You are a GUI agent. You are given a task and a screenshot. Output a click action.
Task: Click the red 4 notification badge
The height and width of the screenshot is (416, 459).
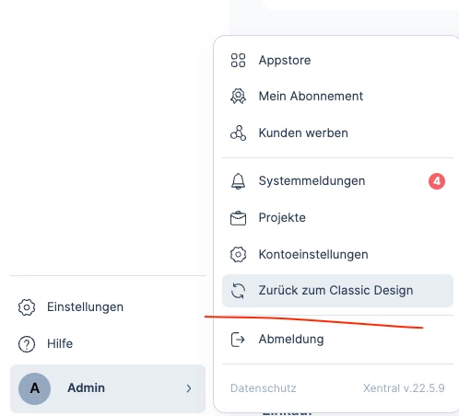(x=437, y=181)
